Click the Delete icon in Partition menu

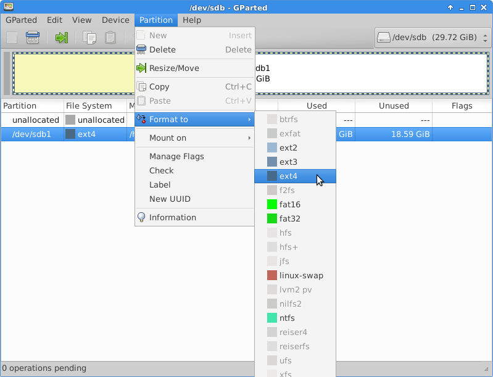tap(141, 49)
